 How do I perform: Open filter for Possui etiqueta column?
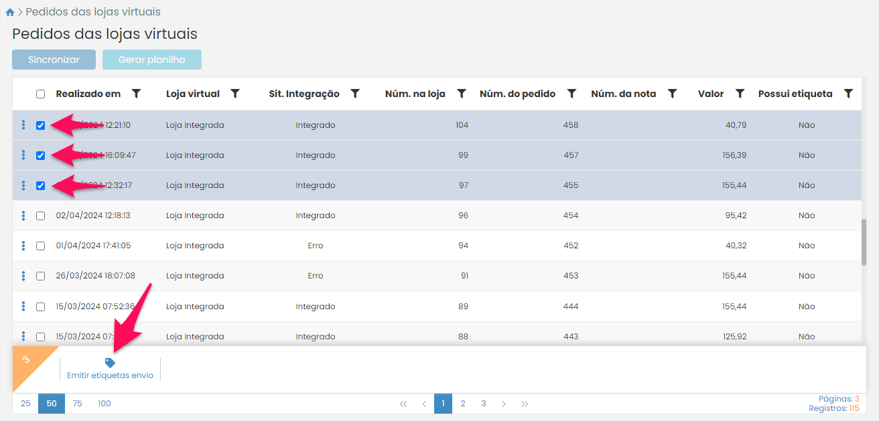848,94
